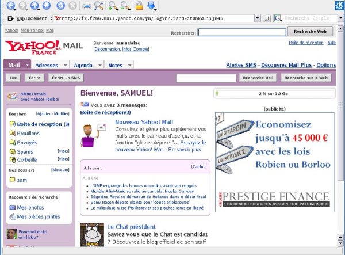Click the storage usage 2 % progress bar
The height and width of the screenshot is (255, 345).
click(274, 94)
